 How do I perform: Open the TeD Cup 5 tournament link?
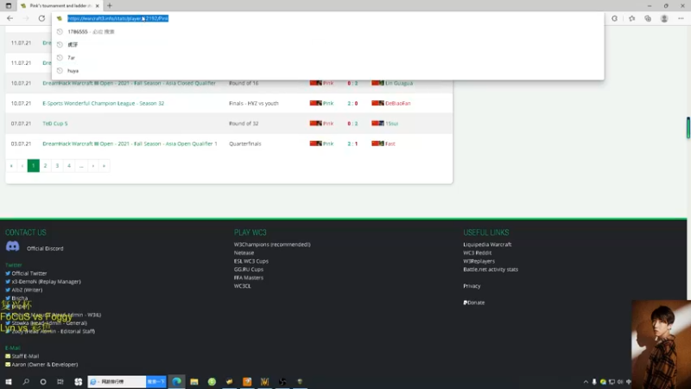tap(55, 124)
